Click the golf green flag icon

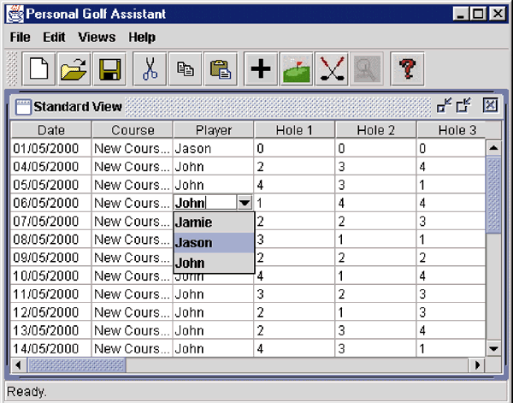click(297, 69)
